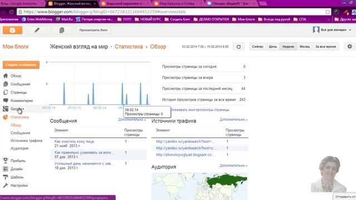This screenshot has width=356, height=200.
Task: Click the pencil new post icon
Action: coord(37,30)
